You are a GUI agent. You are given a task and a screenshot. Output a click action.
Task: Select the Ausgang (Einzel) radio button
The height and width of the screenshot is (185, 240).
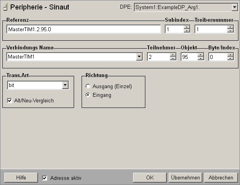[x=88, y=86]
